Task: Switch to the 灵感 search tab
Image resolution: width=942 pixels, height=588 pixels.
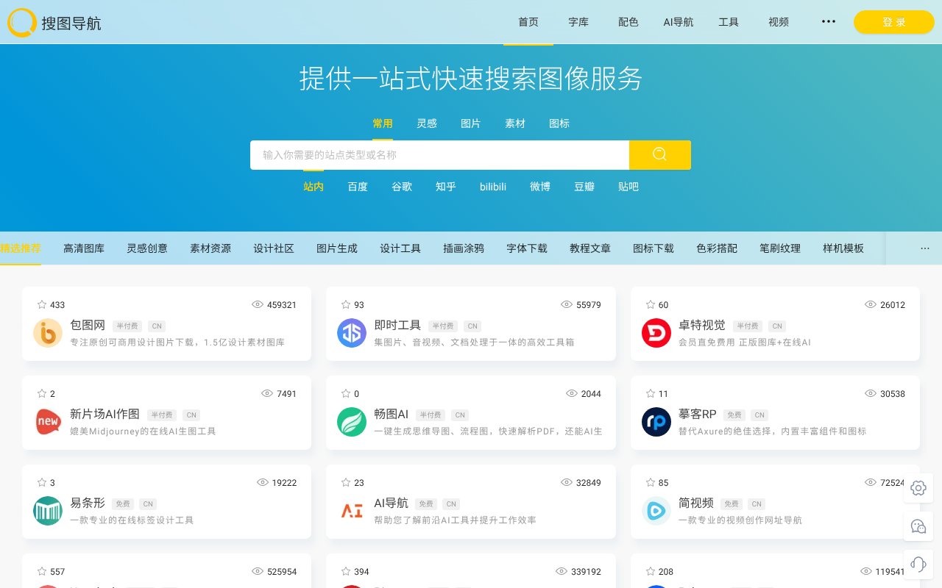Action: [427, 123]
